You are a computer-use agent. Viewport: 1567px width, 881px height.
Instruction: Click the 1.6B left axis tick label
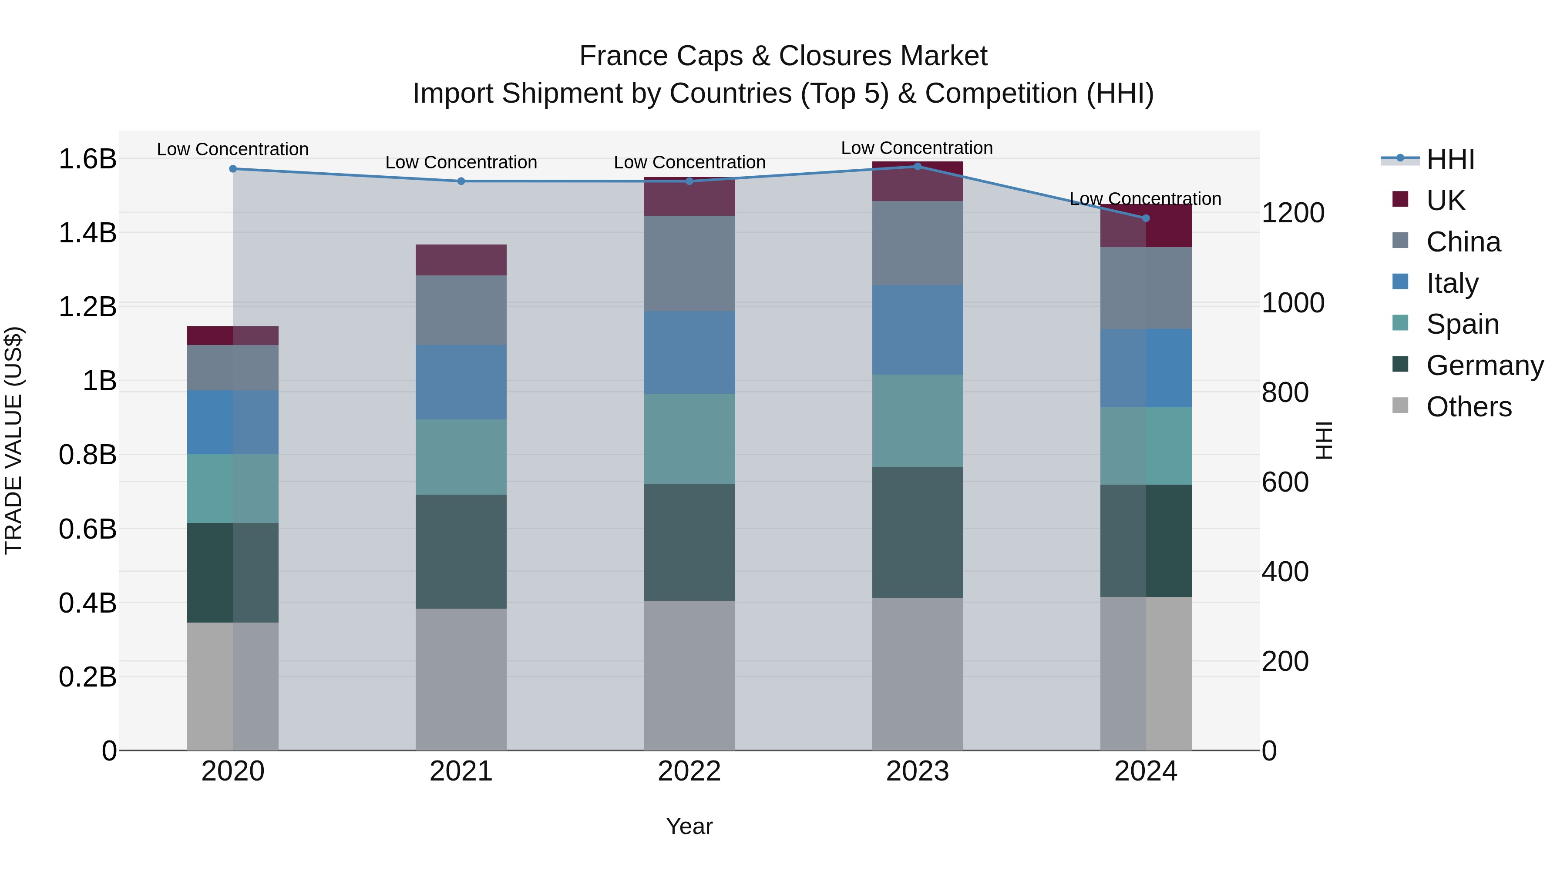pos(87,159)
